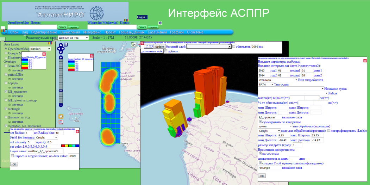Click Поиск button for OpenStreetMap search
Screen dimensions: 370x185
click(62, 27)
